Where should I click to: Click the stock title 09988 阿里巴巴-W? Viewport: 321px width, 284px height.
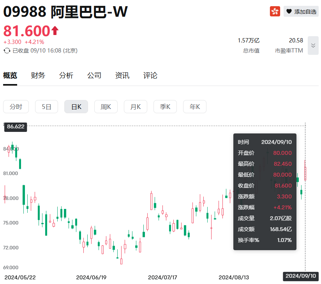[x=65, y=11]
